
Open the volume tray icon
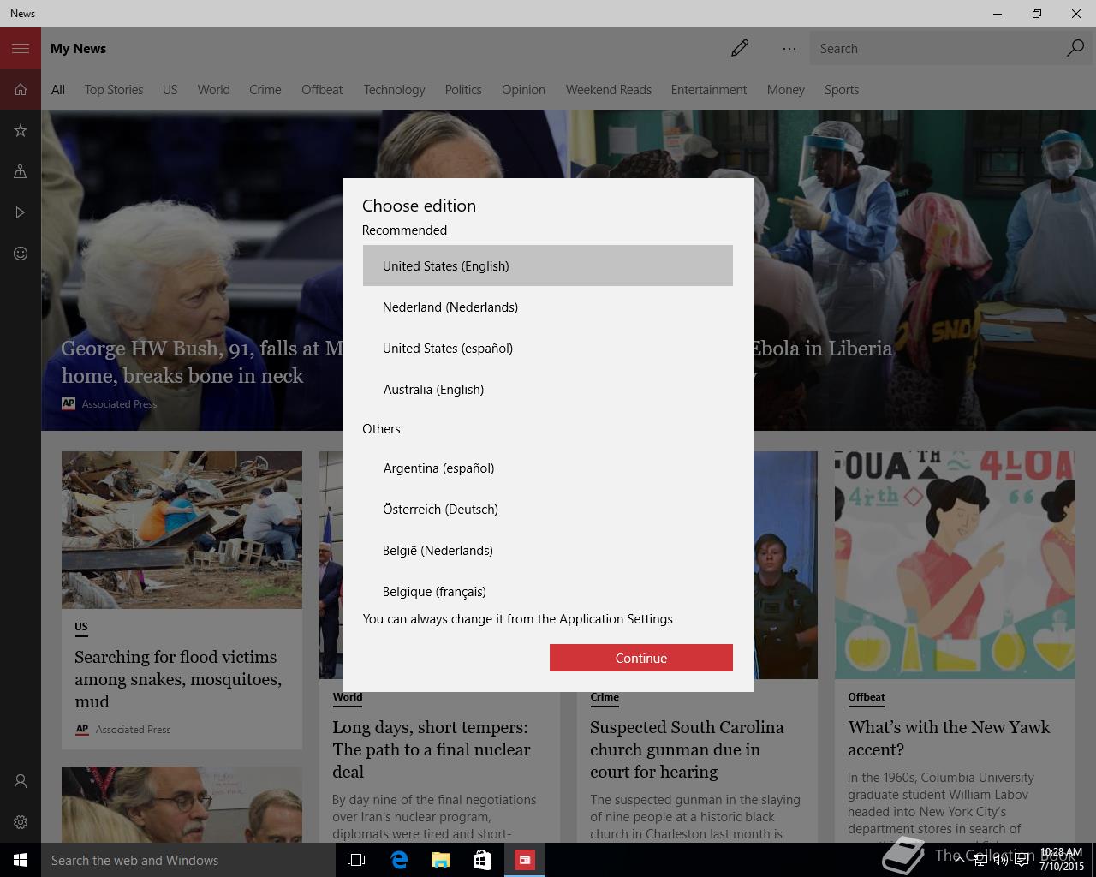(x=1000, y=860)
